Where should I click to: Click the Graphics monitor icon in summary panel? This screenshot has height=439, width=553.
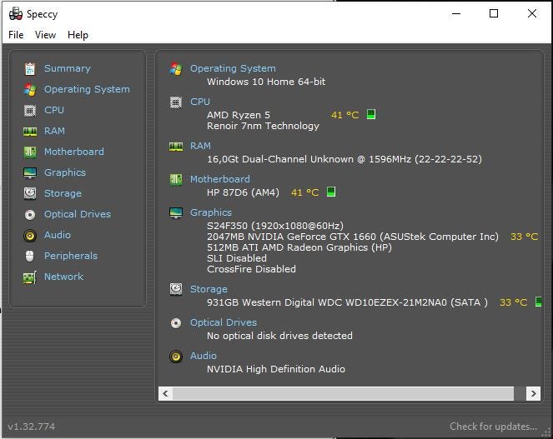(176, 212)
